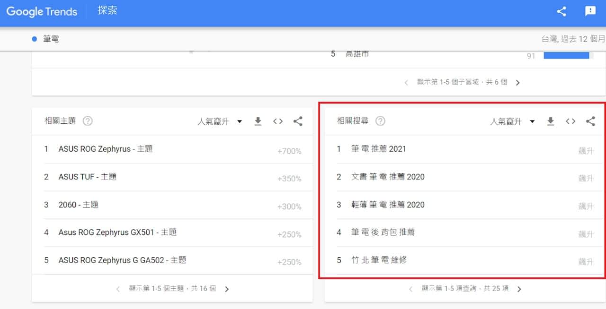Click the +300% value for 2060
The image size is (606, 309).
[289, 206]
